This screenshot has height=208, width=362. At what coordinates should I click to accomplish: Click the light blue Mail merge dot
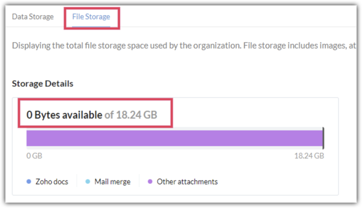click(88, 182)
